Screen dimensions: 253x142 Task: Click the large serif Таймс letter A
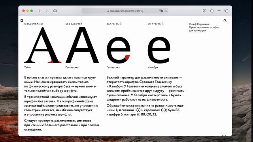coord(43,45)
